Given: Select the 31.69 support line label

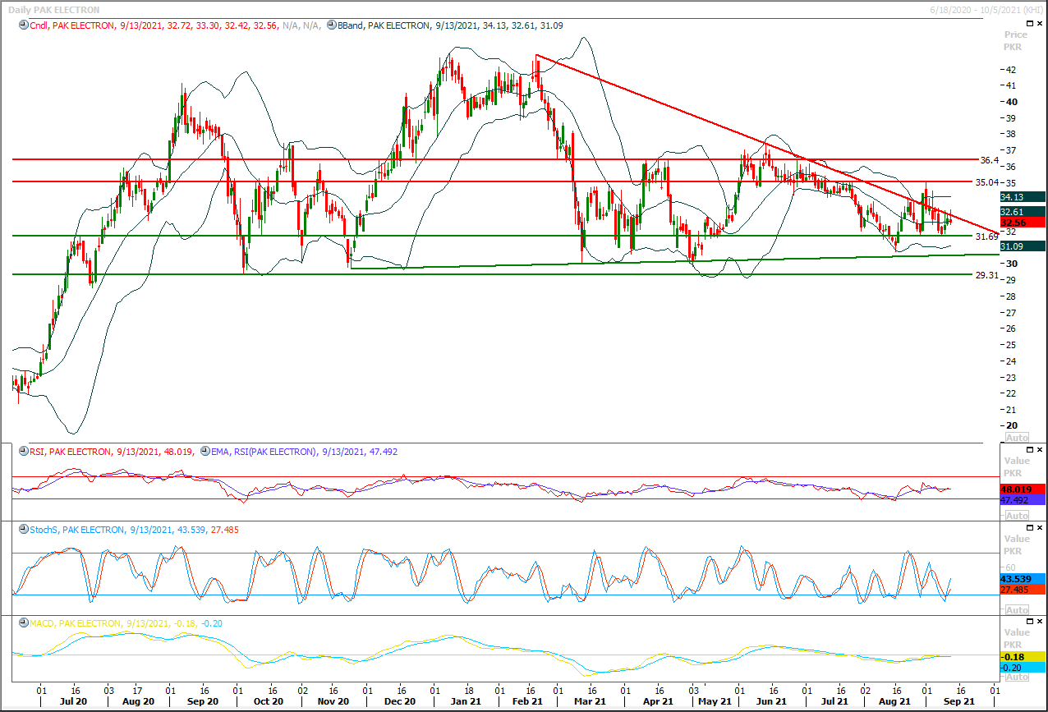Looking at the screenshot, I should (x=986, y=237).
